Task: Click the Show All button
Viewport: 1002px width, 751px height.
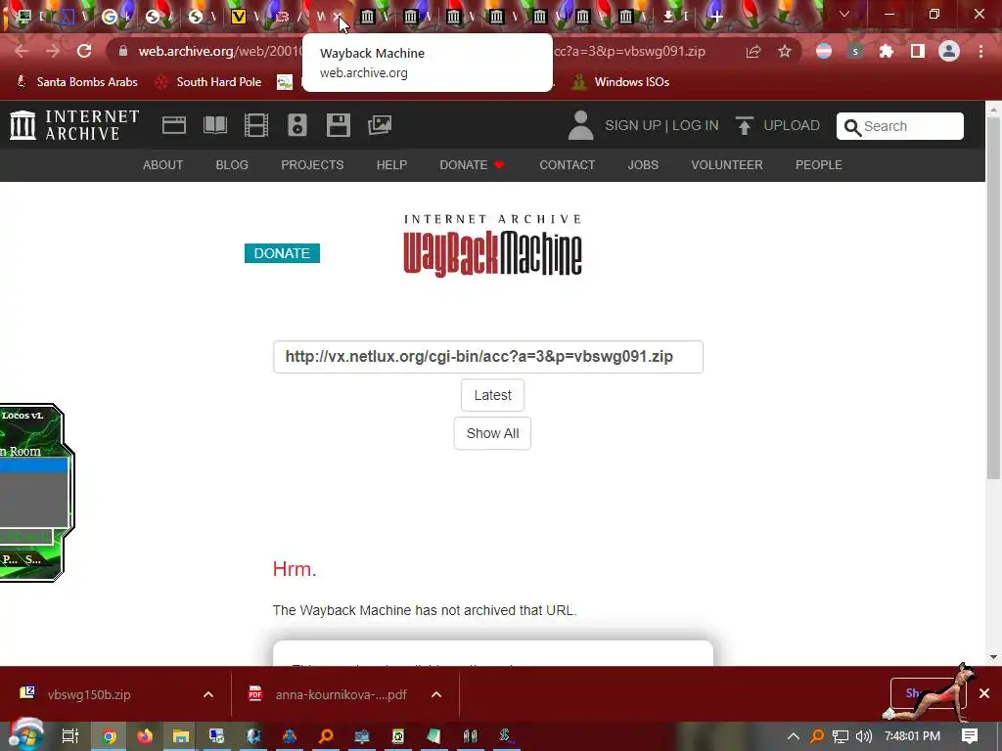Action: pyautogui.click(x=493, y=433)
